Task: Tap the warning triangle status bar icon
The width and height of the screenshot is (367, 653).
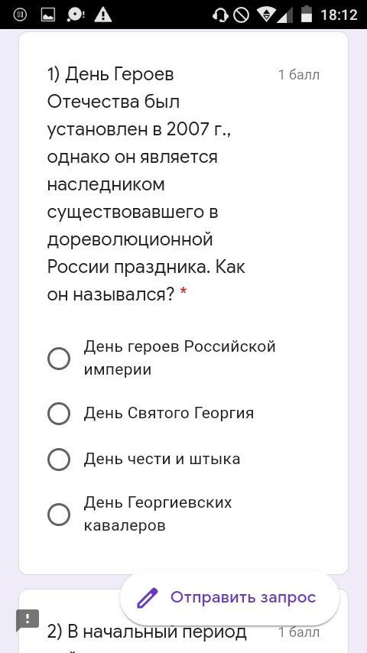Action: click(x=103, y=15)
